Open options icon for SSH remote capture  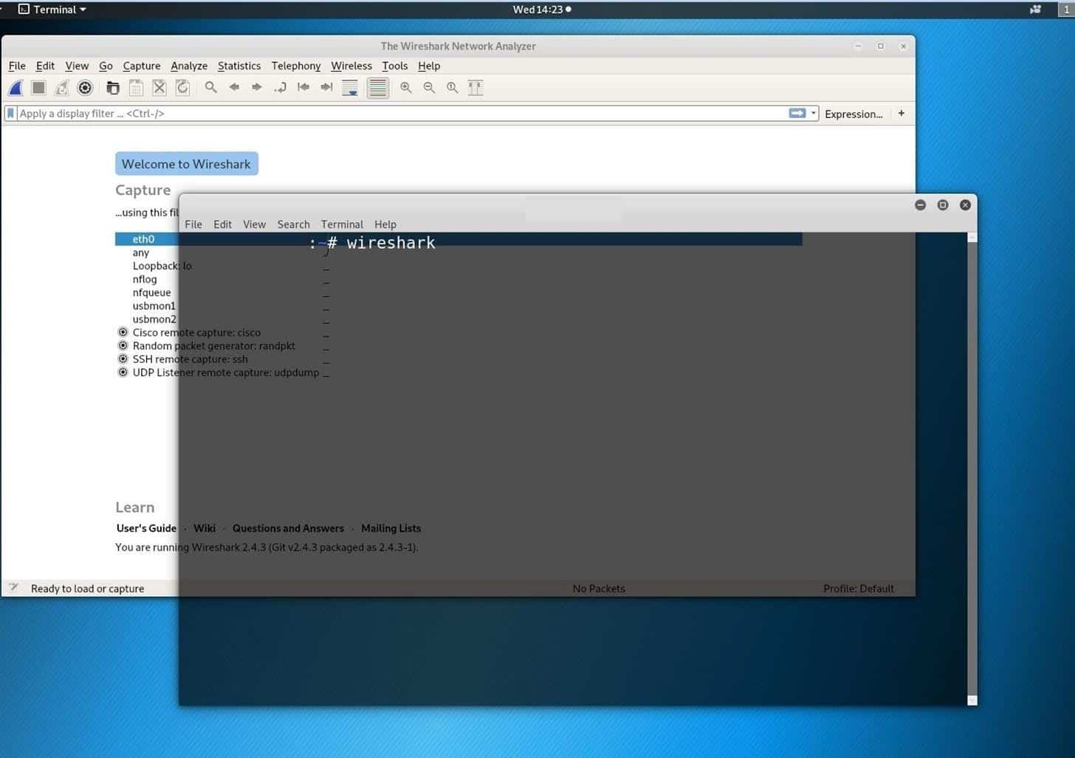point(123,359)
